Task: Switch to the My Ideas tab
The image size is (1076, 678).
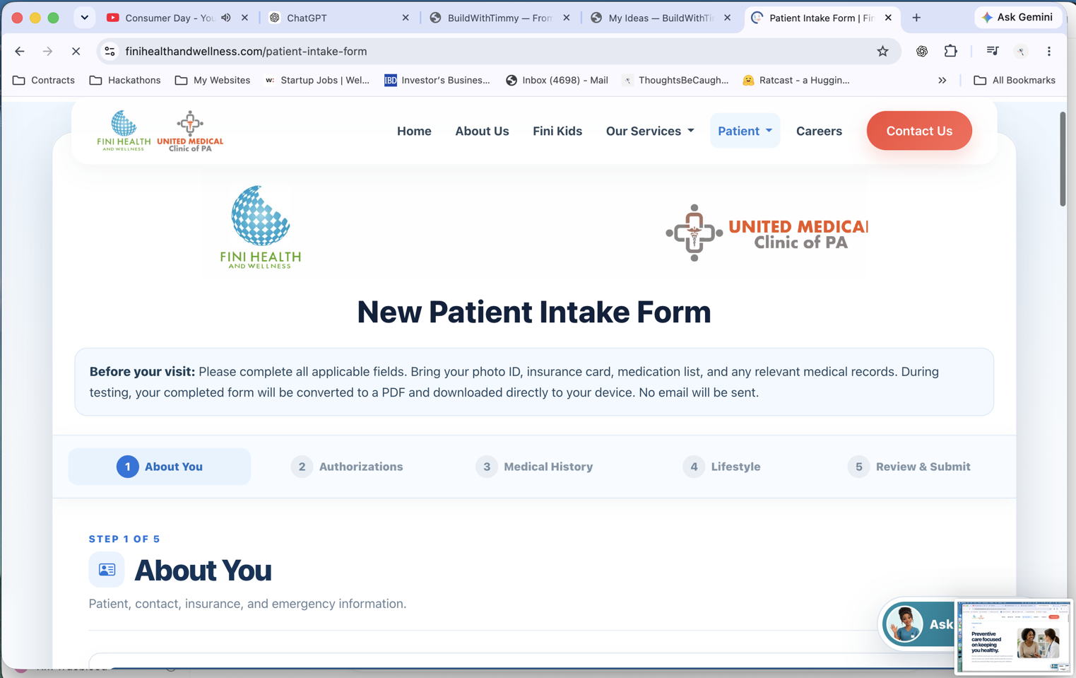Action: tap(661, 18)
